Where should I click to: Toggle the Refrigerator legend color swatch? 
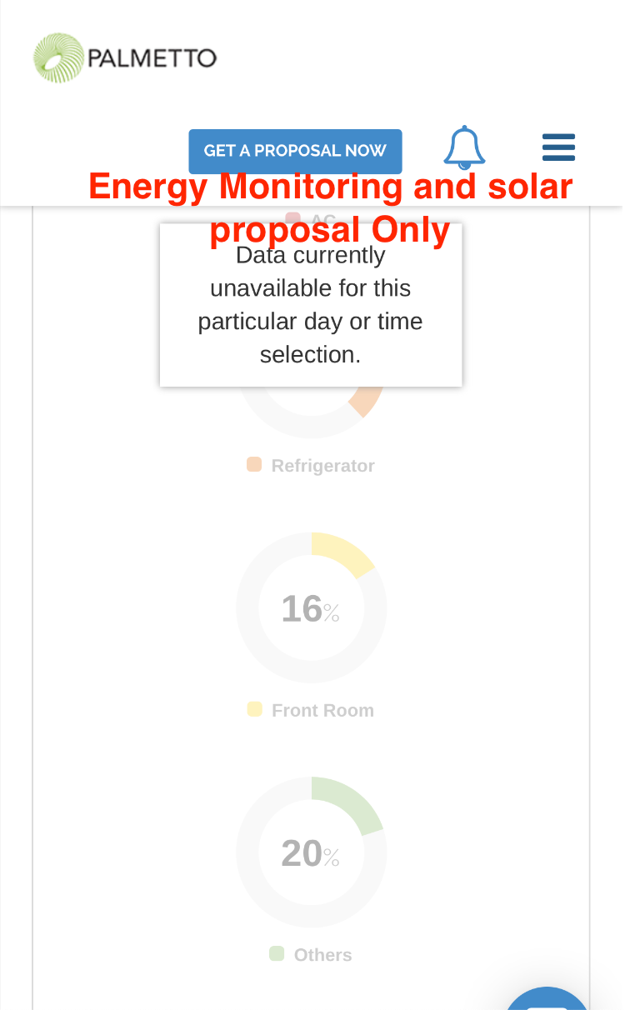pos(254,465)
